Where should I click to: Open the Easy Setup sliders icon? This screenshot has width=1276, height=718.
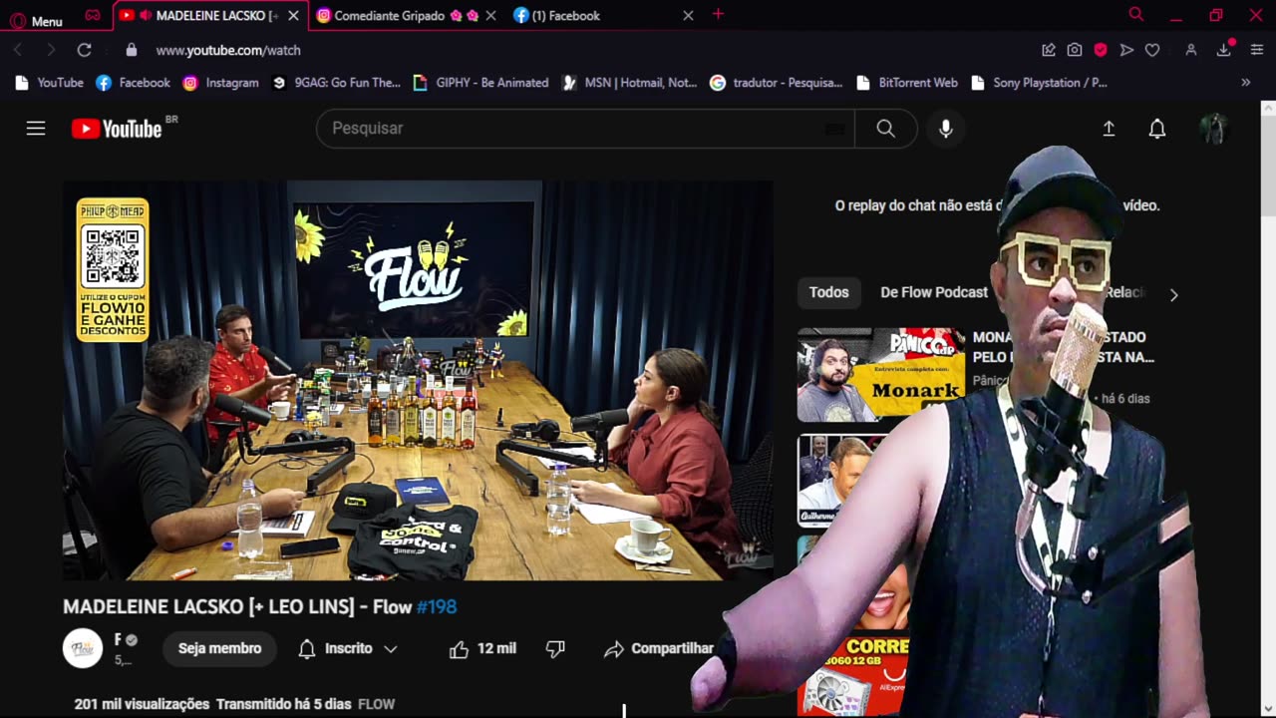(x=1256, y=50)
